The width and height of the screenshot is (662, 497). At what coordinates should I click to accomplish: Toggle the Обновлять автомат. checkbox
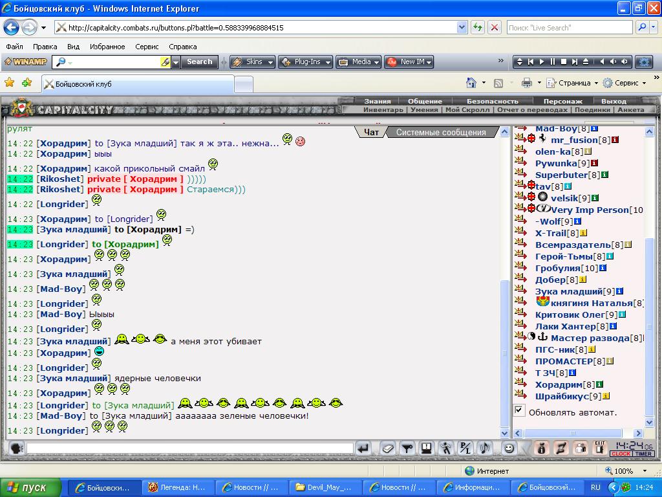[x=519, y=410]
